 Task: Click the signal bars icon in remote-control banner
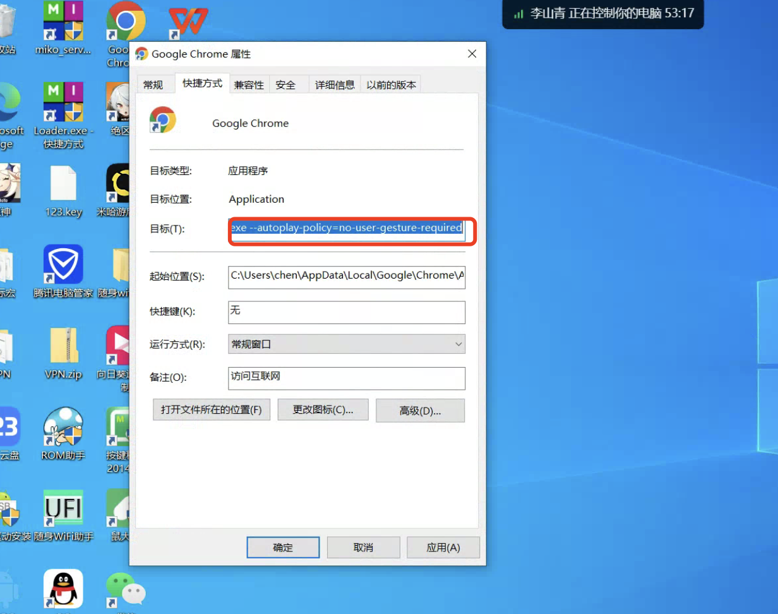[518, 13]
